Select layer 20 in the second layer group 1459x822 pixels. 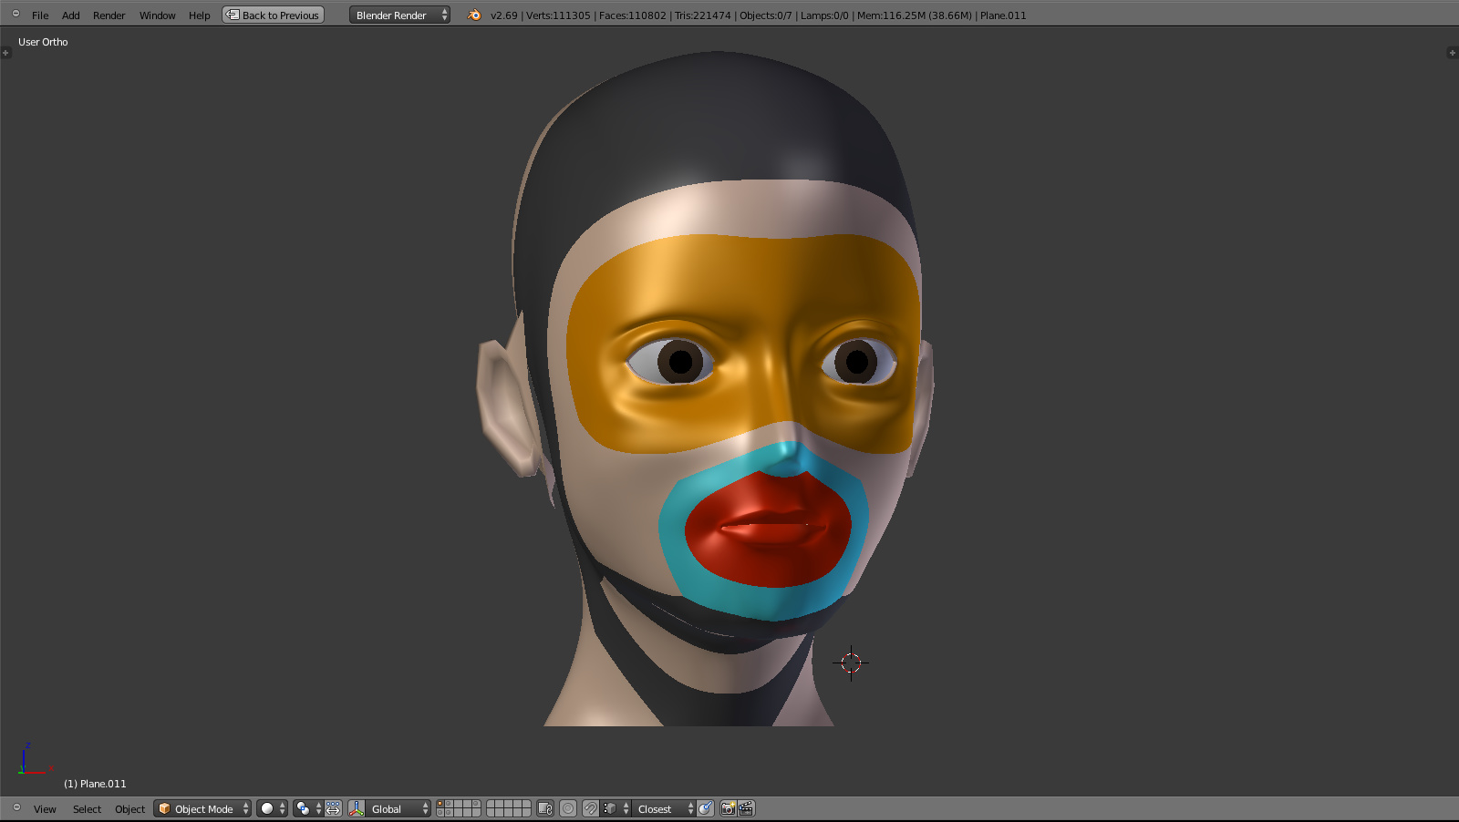pyautogui.click(x=526, y=813)
